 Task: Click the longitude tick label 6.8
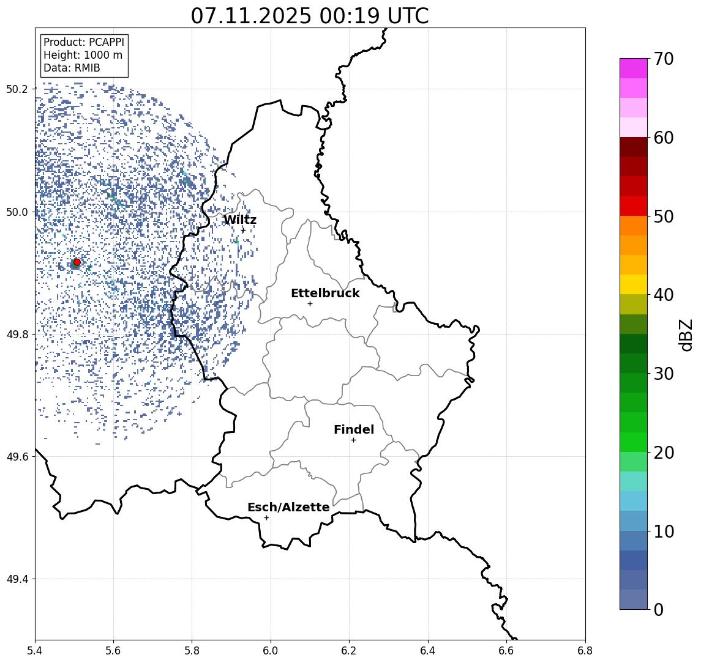[585, 651]
